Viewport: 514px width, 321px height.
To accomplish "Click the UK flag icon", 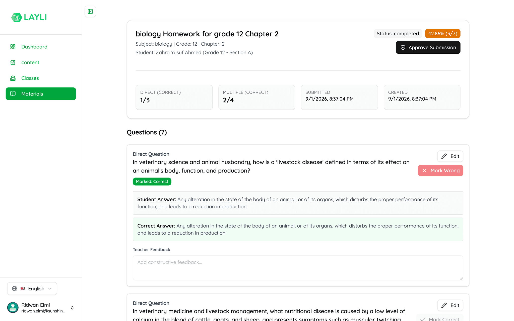I will [x=23, y=288].
